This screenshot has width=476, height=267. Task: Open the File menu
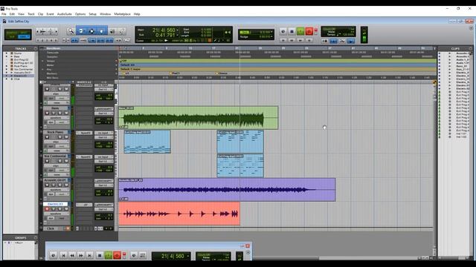[x=4, y=14]
